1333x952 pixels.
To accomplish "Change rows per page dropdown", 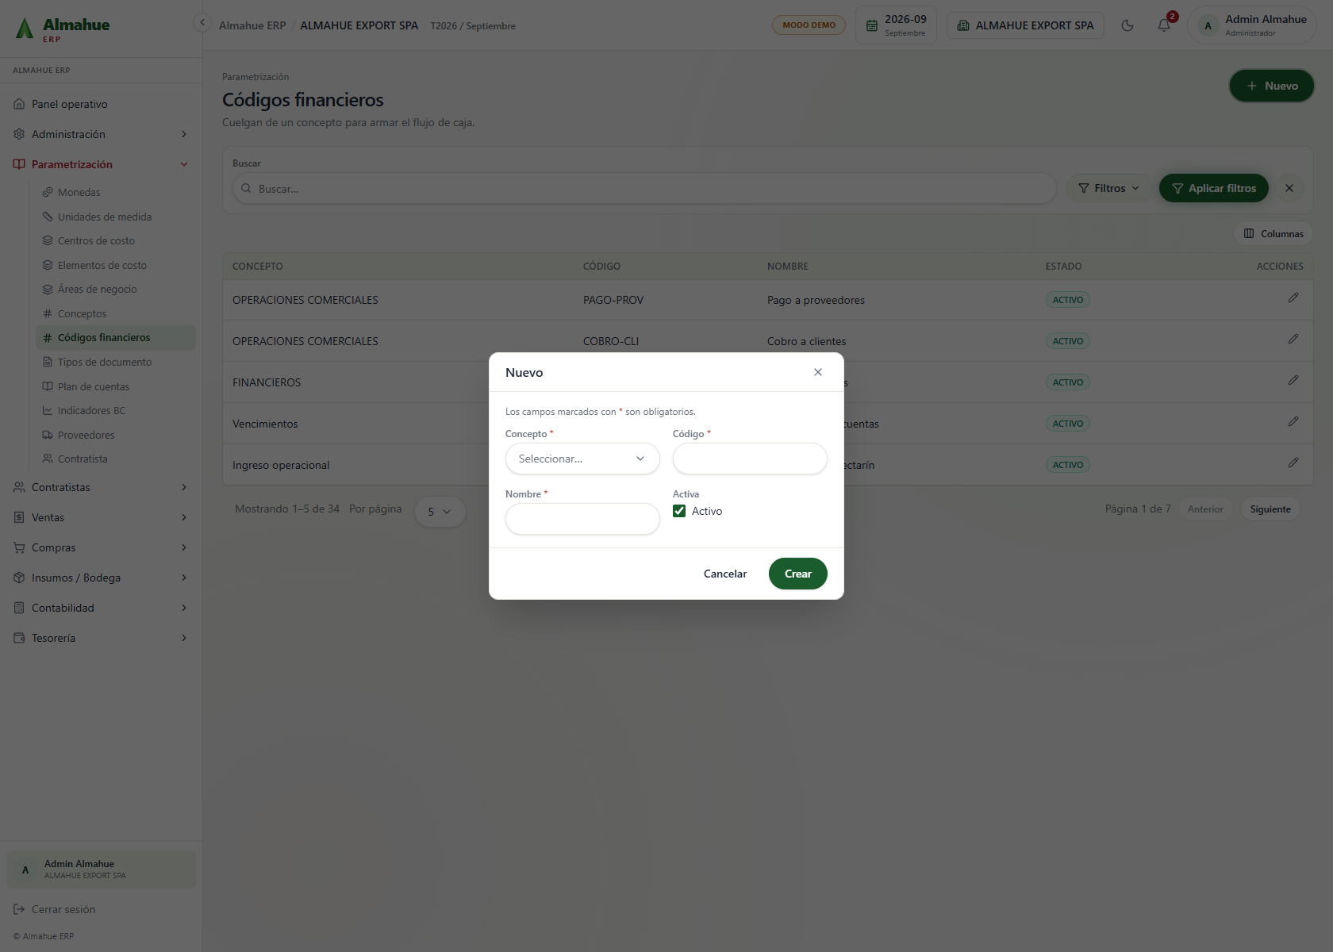I will (440, 512).
